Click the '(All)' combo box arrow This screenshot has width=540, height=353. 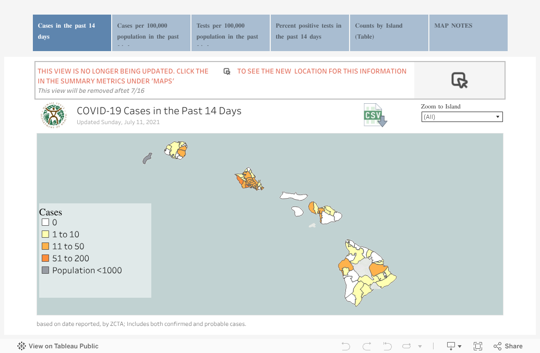(497, 116)
